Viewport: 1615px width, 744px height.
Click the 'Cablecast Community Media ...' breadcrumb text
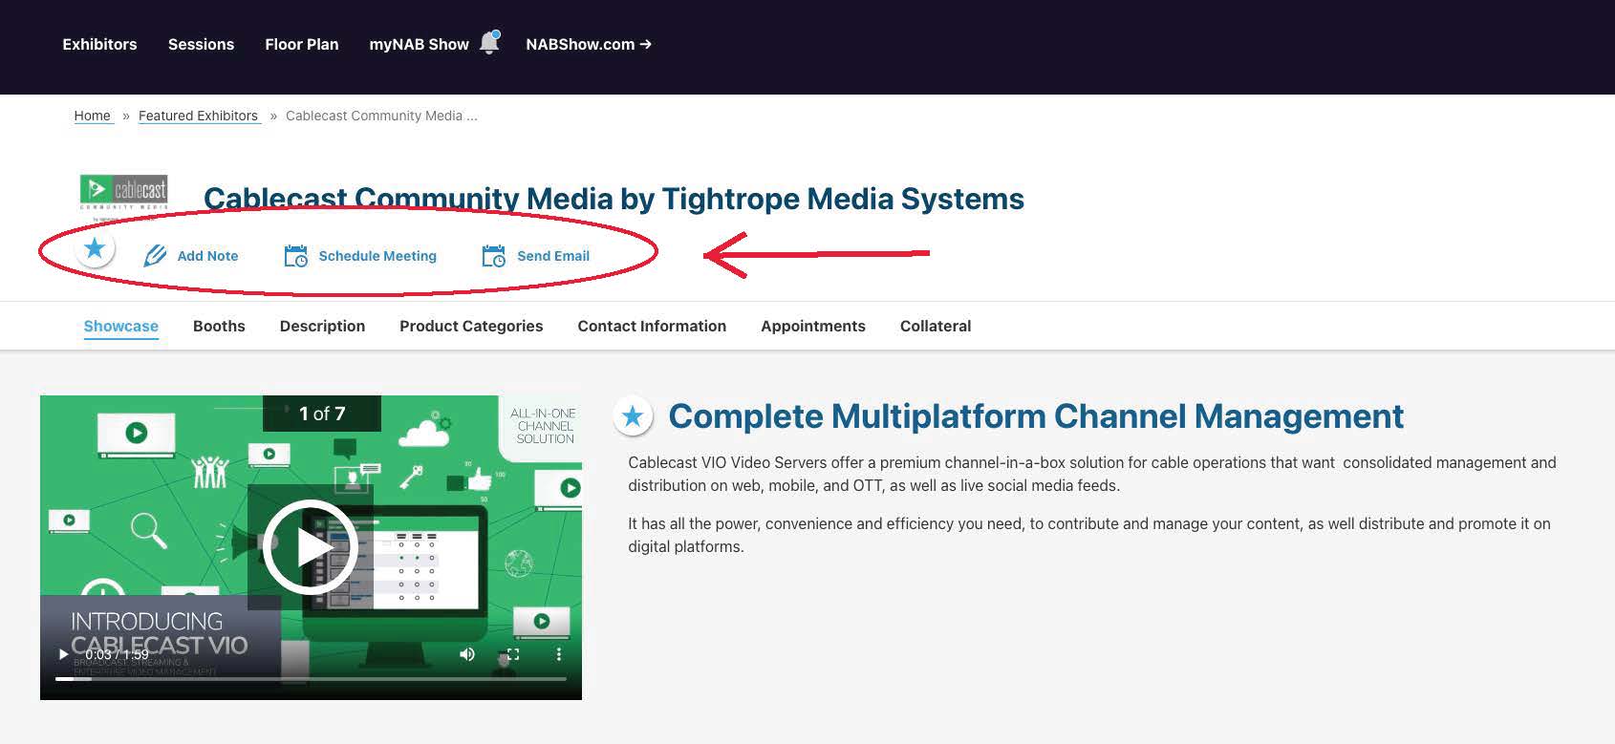pos(381,116)
